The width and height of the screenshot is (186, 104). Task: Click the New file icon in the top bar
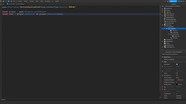(x=1, y=1)
